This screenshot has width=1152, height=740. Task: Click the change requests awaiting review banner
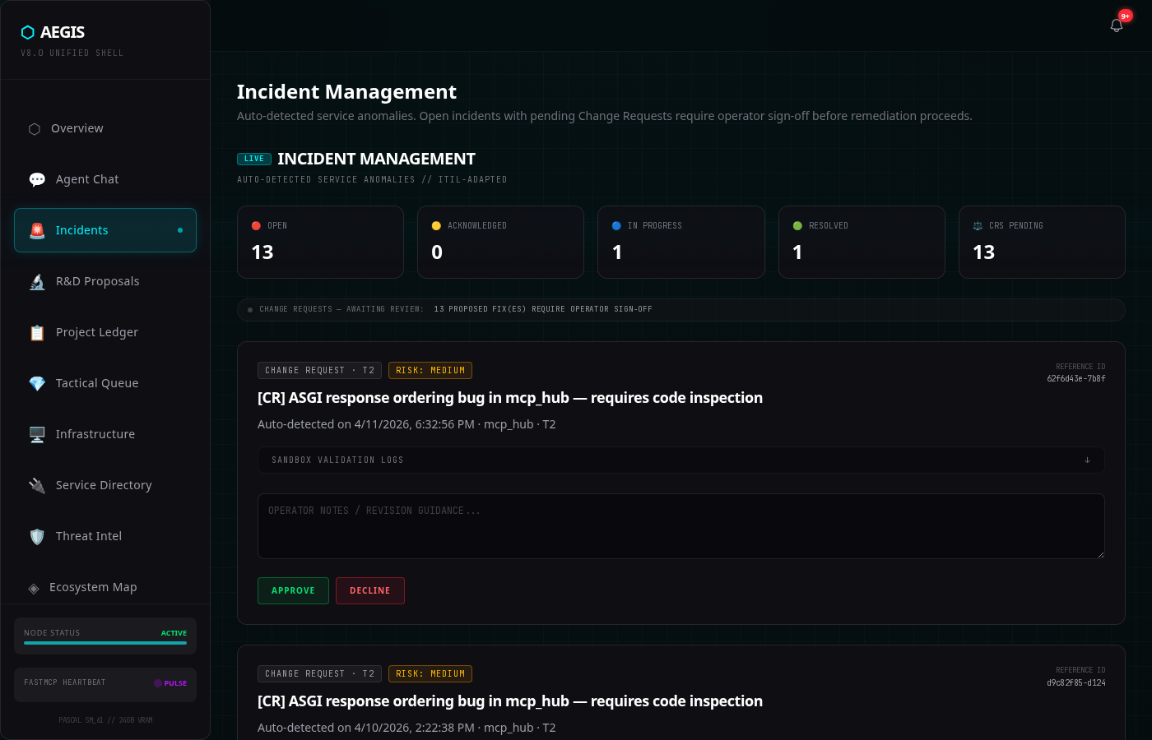(681, 309)
